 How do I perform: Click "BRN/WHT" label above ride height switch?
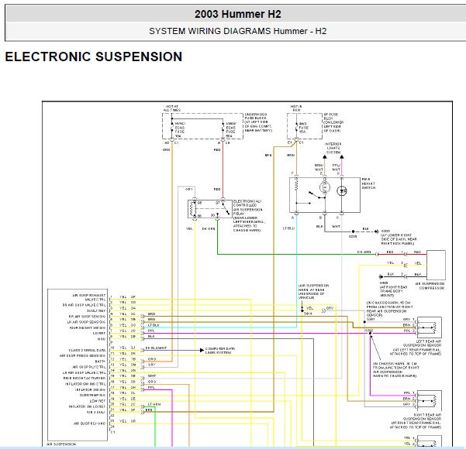(319, 167)
